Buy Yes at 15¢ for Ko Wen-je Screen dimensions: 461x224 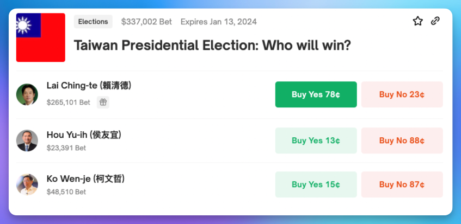[x=316, y=184]
